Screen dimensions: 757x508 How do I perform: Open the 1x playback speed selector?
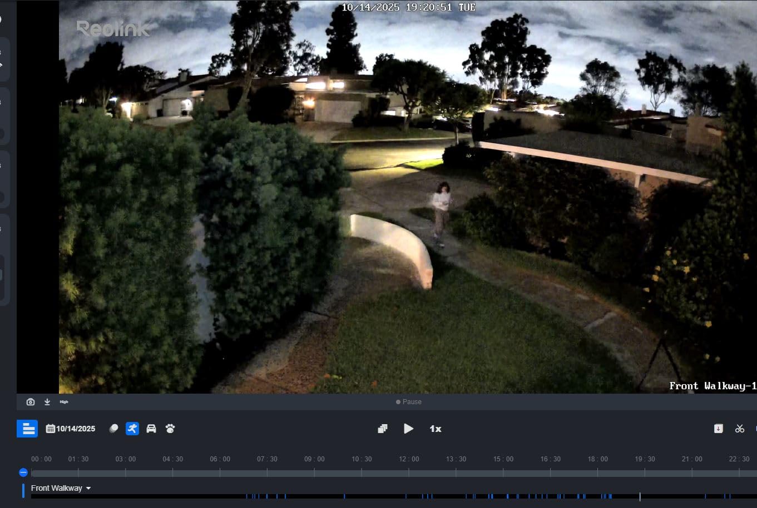436,428
